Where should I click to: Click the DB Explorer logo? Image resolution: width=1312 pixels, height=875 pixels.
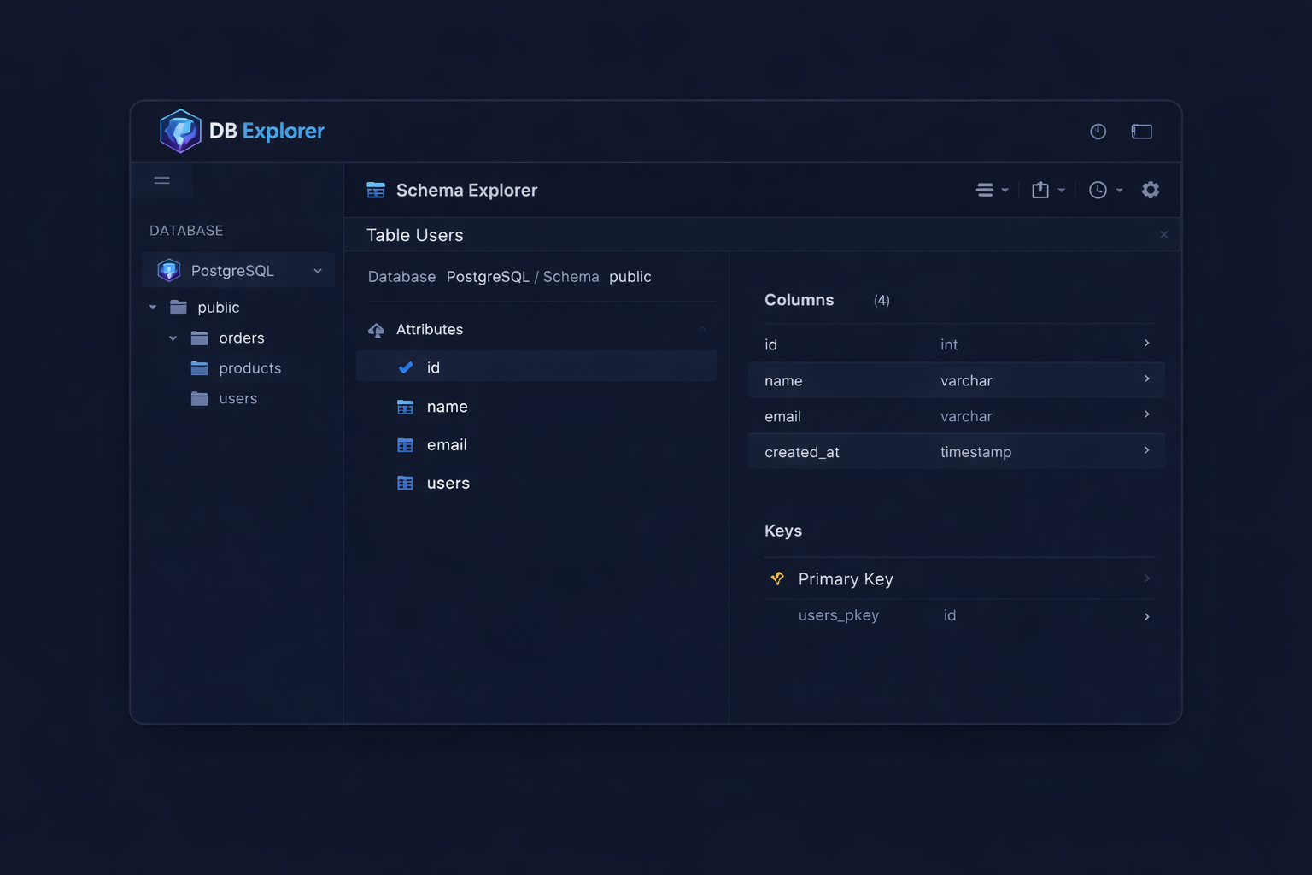point(180,130)
